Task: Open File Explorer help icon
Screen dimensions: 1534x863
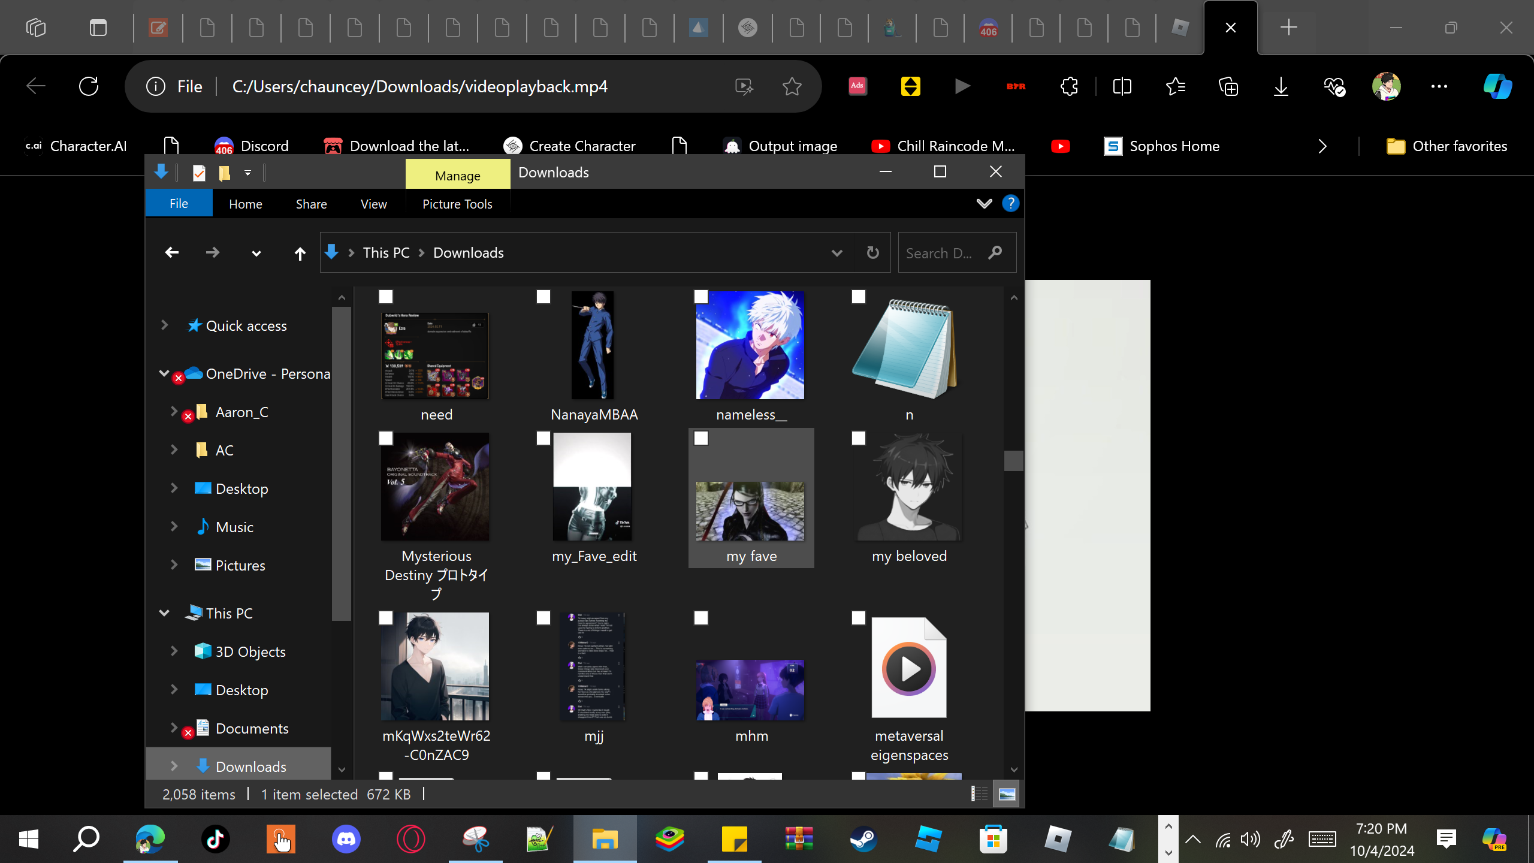Action: (1010, 204)
